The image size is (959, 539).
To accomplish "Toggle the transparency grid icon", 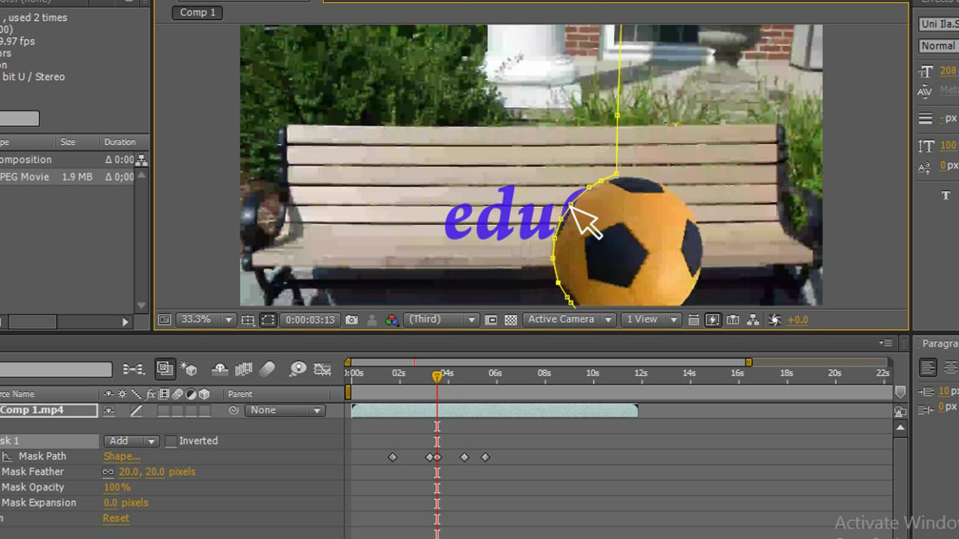I will click(511, 320).
